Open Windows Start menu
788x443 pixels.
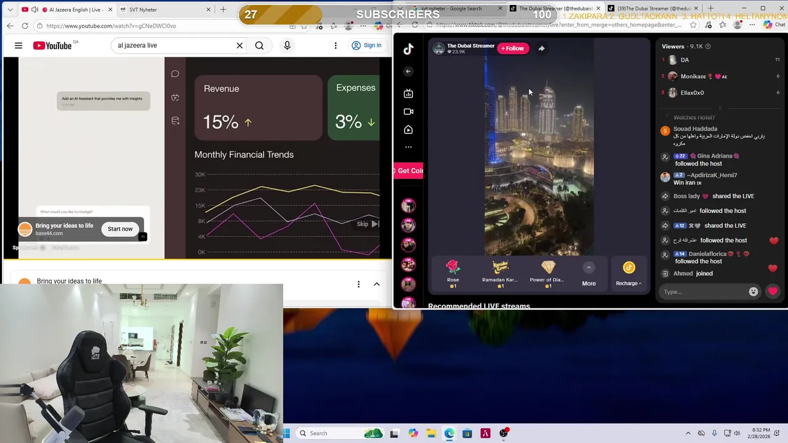[x=287, y=433]
